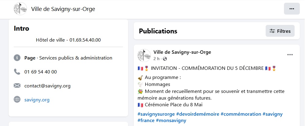Click the #france hashtag link
Viewport: 305px width, 126px height.
pyautogui.click(x=146, y=120)
